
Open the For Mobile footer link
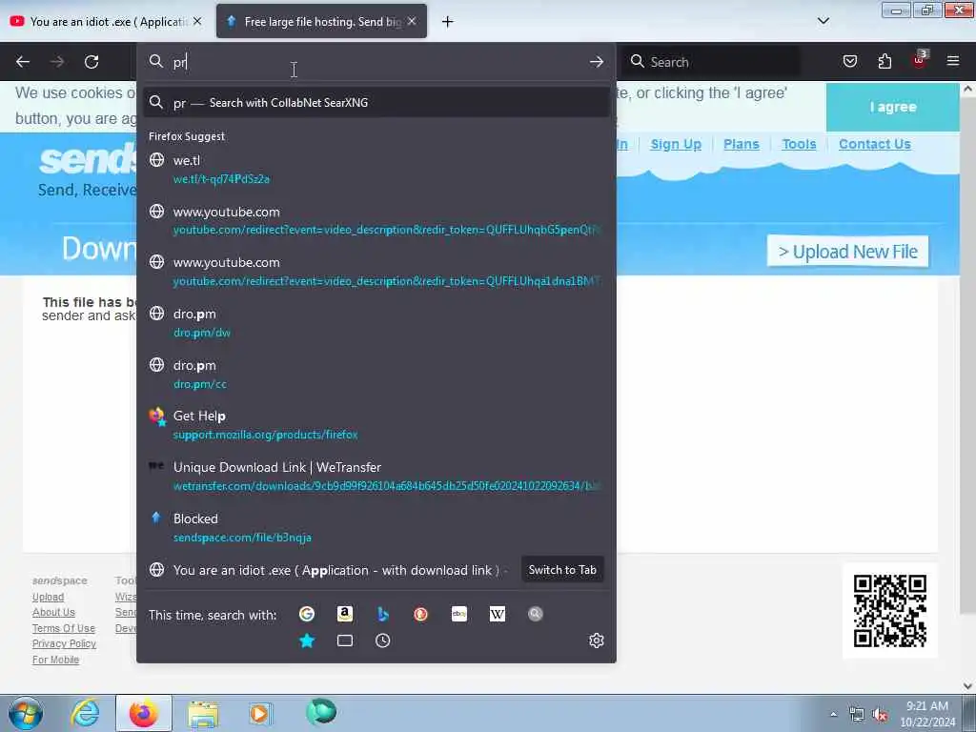pyautogui.click(x=55, y=660)
